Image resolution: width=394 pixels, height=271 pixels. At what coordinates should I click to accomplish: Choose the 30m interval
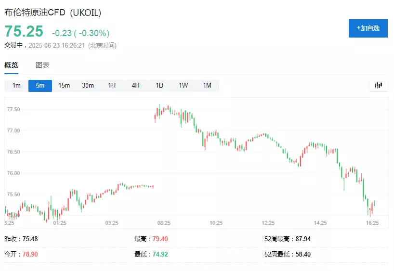click(88, 86)
